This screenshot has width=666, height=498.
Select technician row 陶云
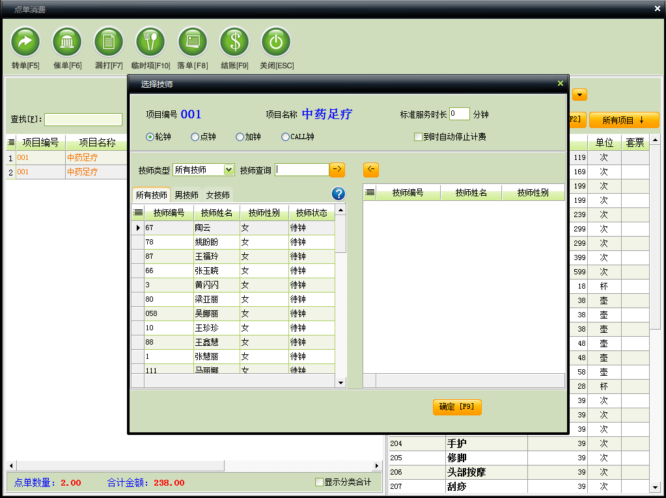click(x=233, y=228)
